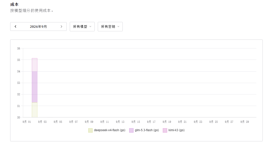Click the chevron arrow inside 所有密钥 dropdown
Image resolution: width=265 pixels, height=148 pixels.
click(x=118, y=26)
